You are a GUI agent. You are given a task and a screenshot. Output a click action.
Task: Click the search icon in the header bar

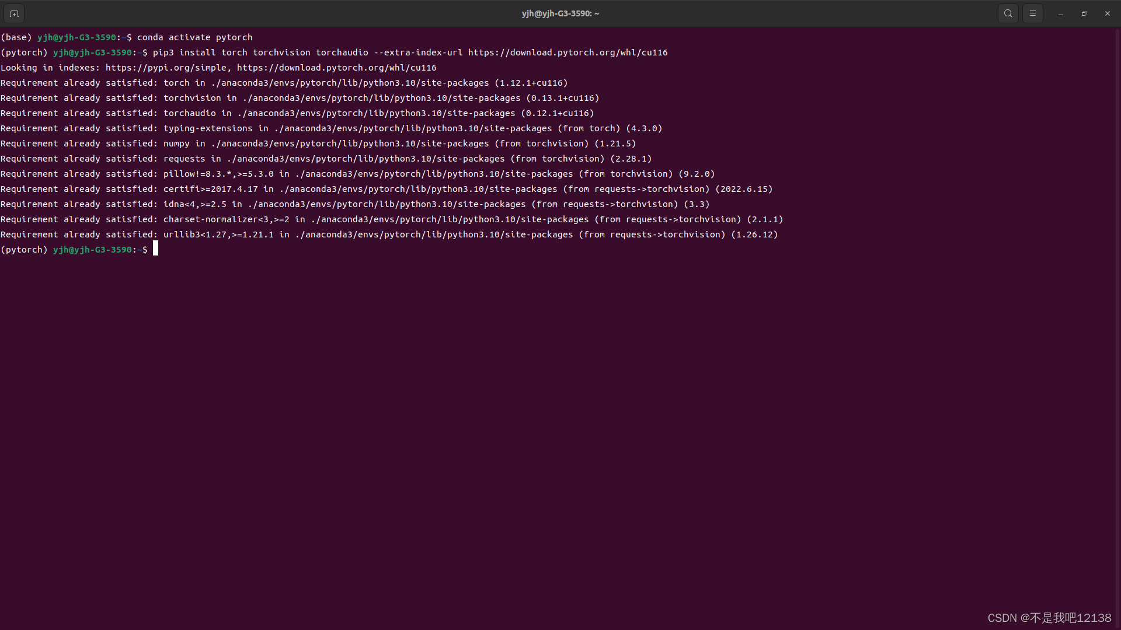[x=1008, y=13]
